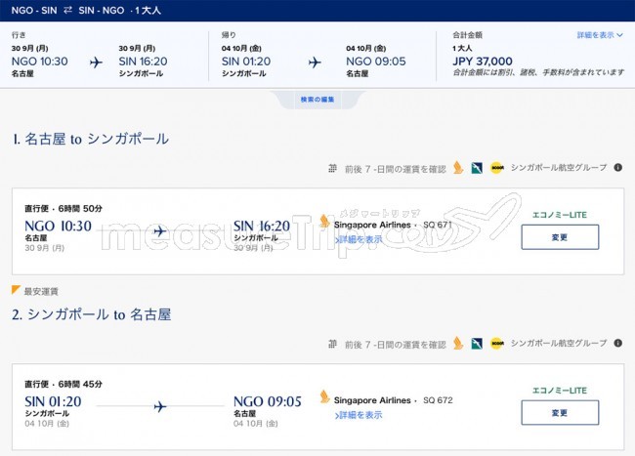
Task: Expand 詳細を表示 in the total price summary
Action: (599, 35)
